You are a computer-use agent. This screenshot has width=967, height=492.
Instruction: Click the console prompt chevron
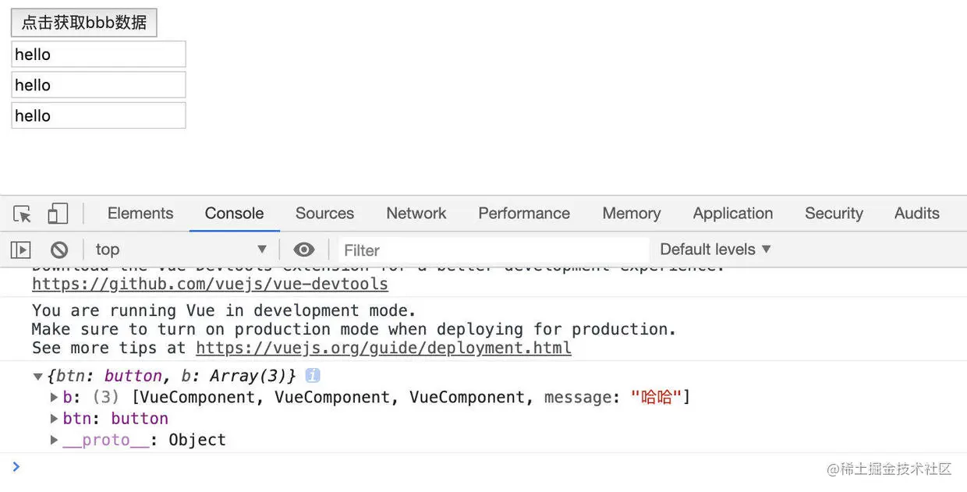tap(16, 466)
